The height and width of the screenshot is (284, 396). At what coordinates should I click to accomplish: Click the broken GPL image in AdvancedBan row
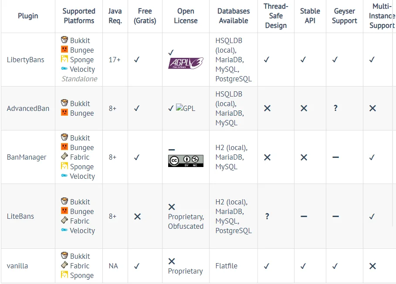point(186,108)
